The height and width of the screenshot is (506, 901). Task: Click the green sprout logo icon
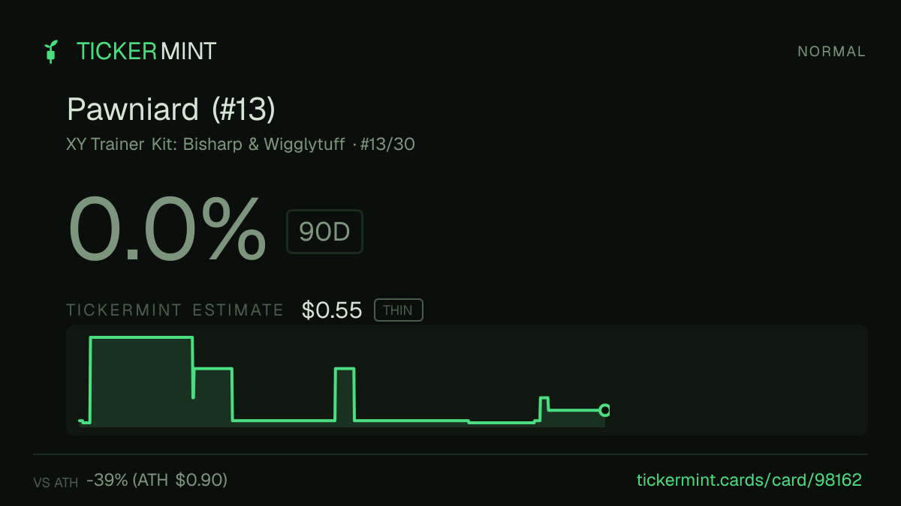(51, 52)
